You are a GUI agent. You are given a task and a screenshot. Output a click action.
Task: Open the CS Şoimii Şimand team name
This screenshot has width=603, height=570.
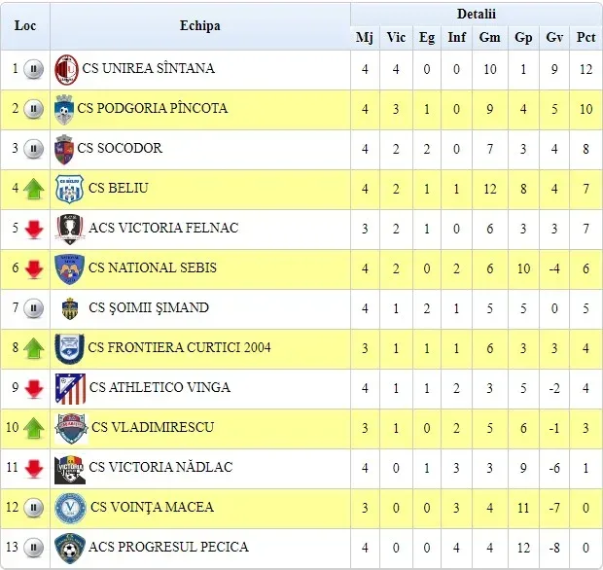click(x=149, y=307)
